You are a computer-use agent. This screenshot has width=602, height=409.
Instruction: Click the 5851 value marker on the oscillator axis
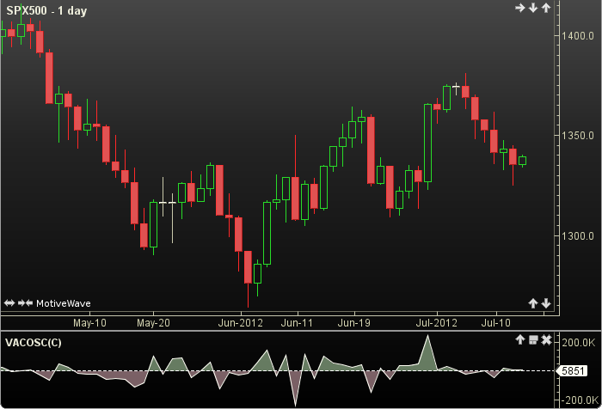tap(572, 370)
